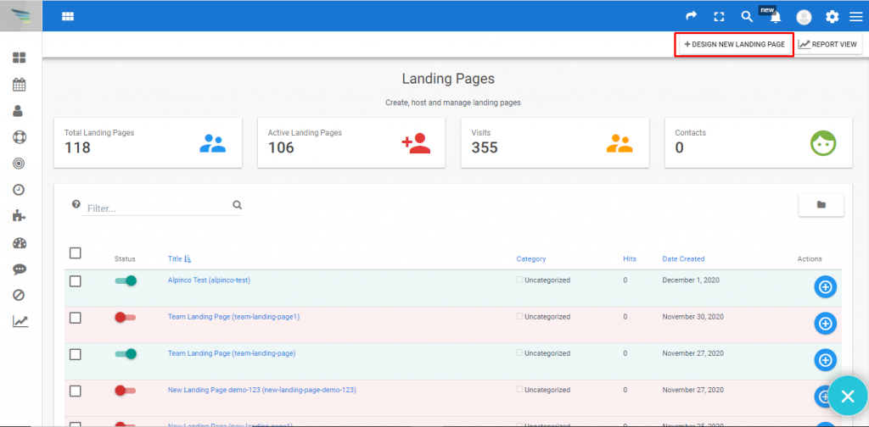Open calendar icon in sidebar
869x427 pixels.
click(20, 85)
